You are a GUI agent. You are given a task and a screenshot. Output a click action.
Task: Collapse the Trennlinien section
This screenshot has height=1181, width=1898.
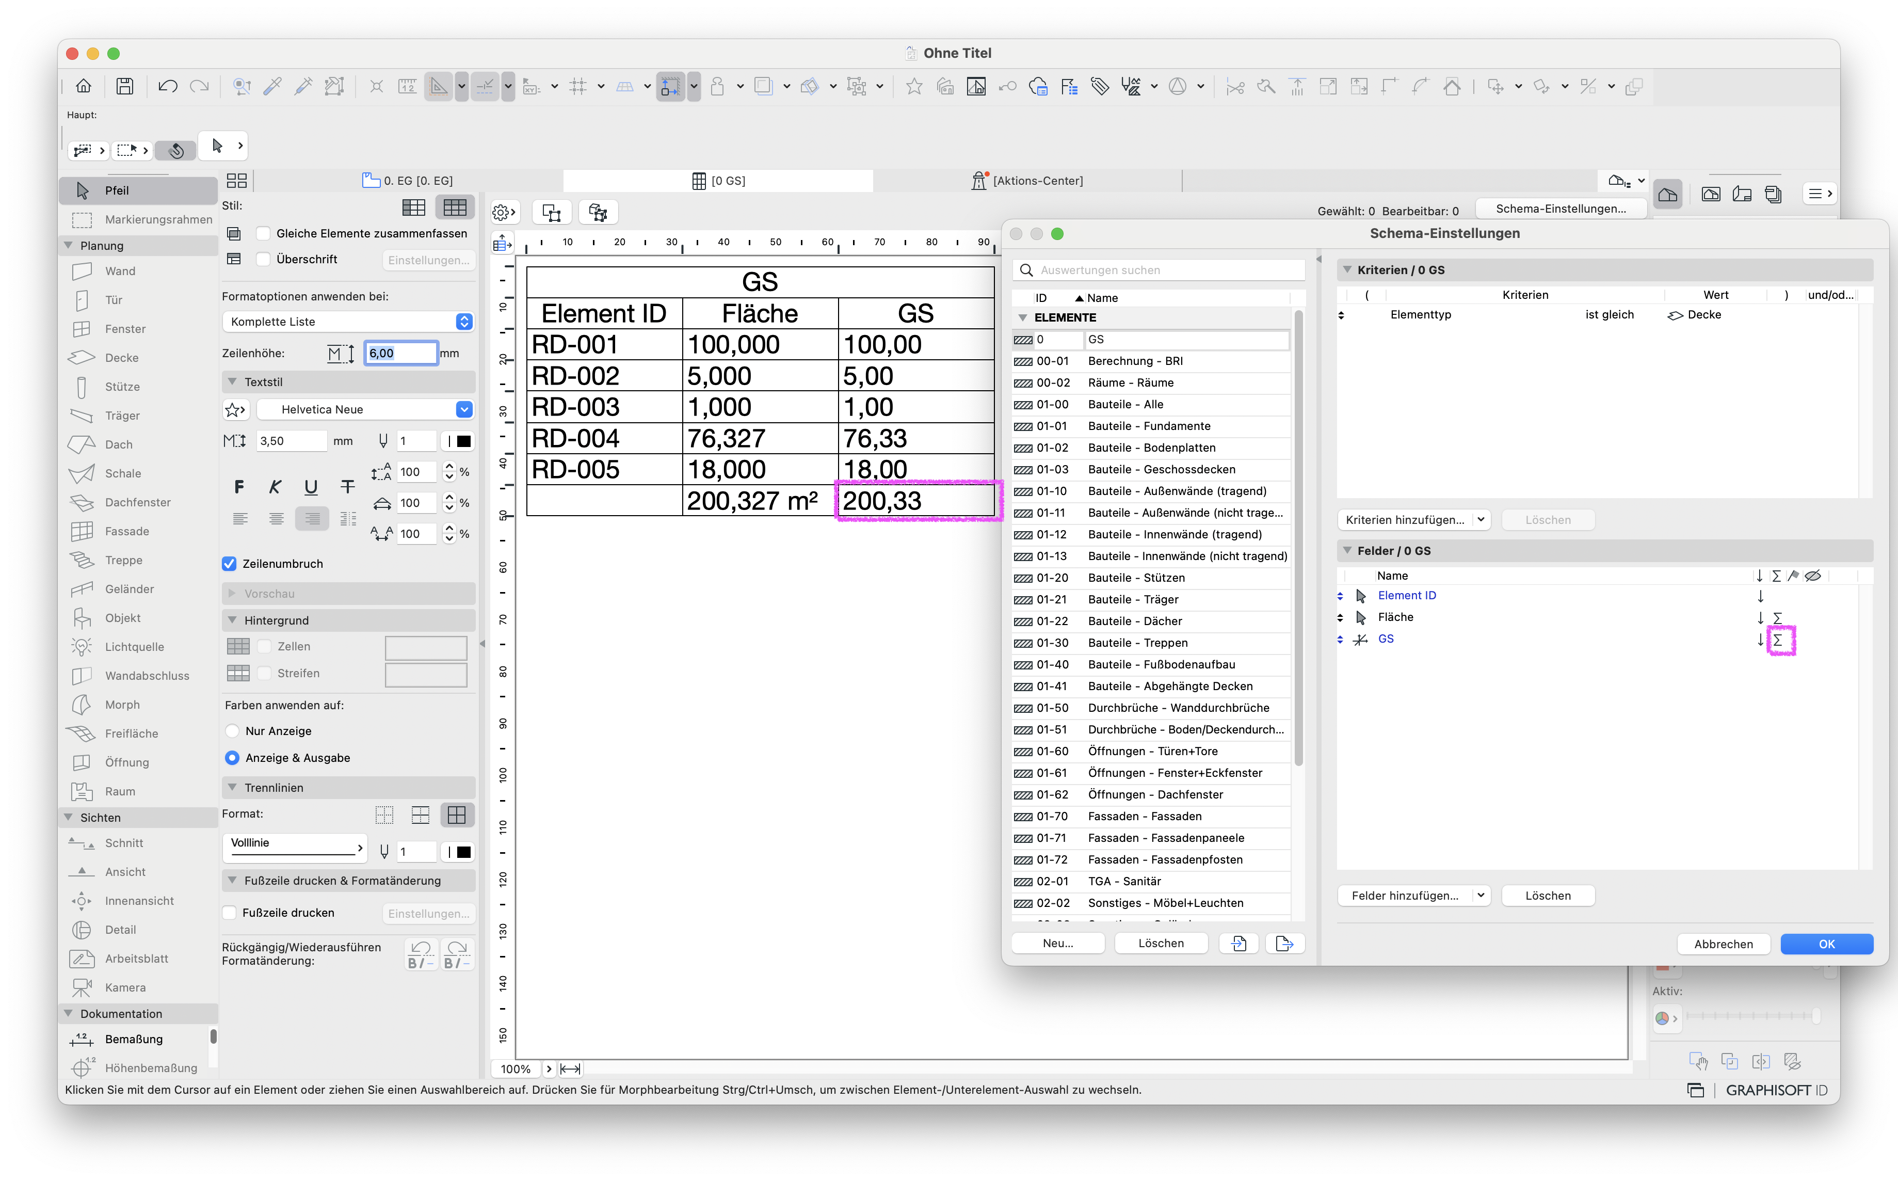point(232,787)
